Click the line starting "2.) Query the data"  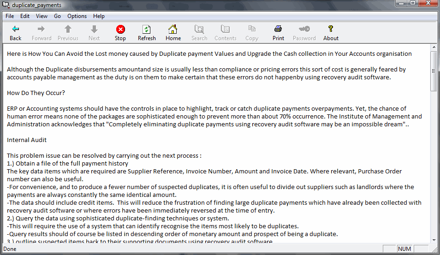coord(118,218)
